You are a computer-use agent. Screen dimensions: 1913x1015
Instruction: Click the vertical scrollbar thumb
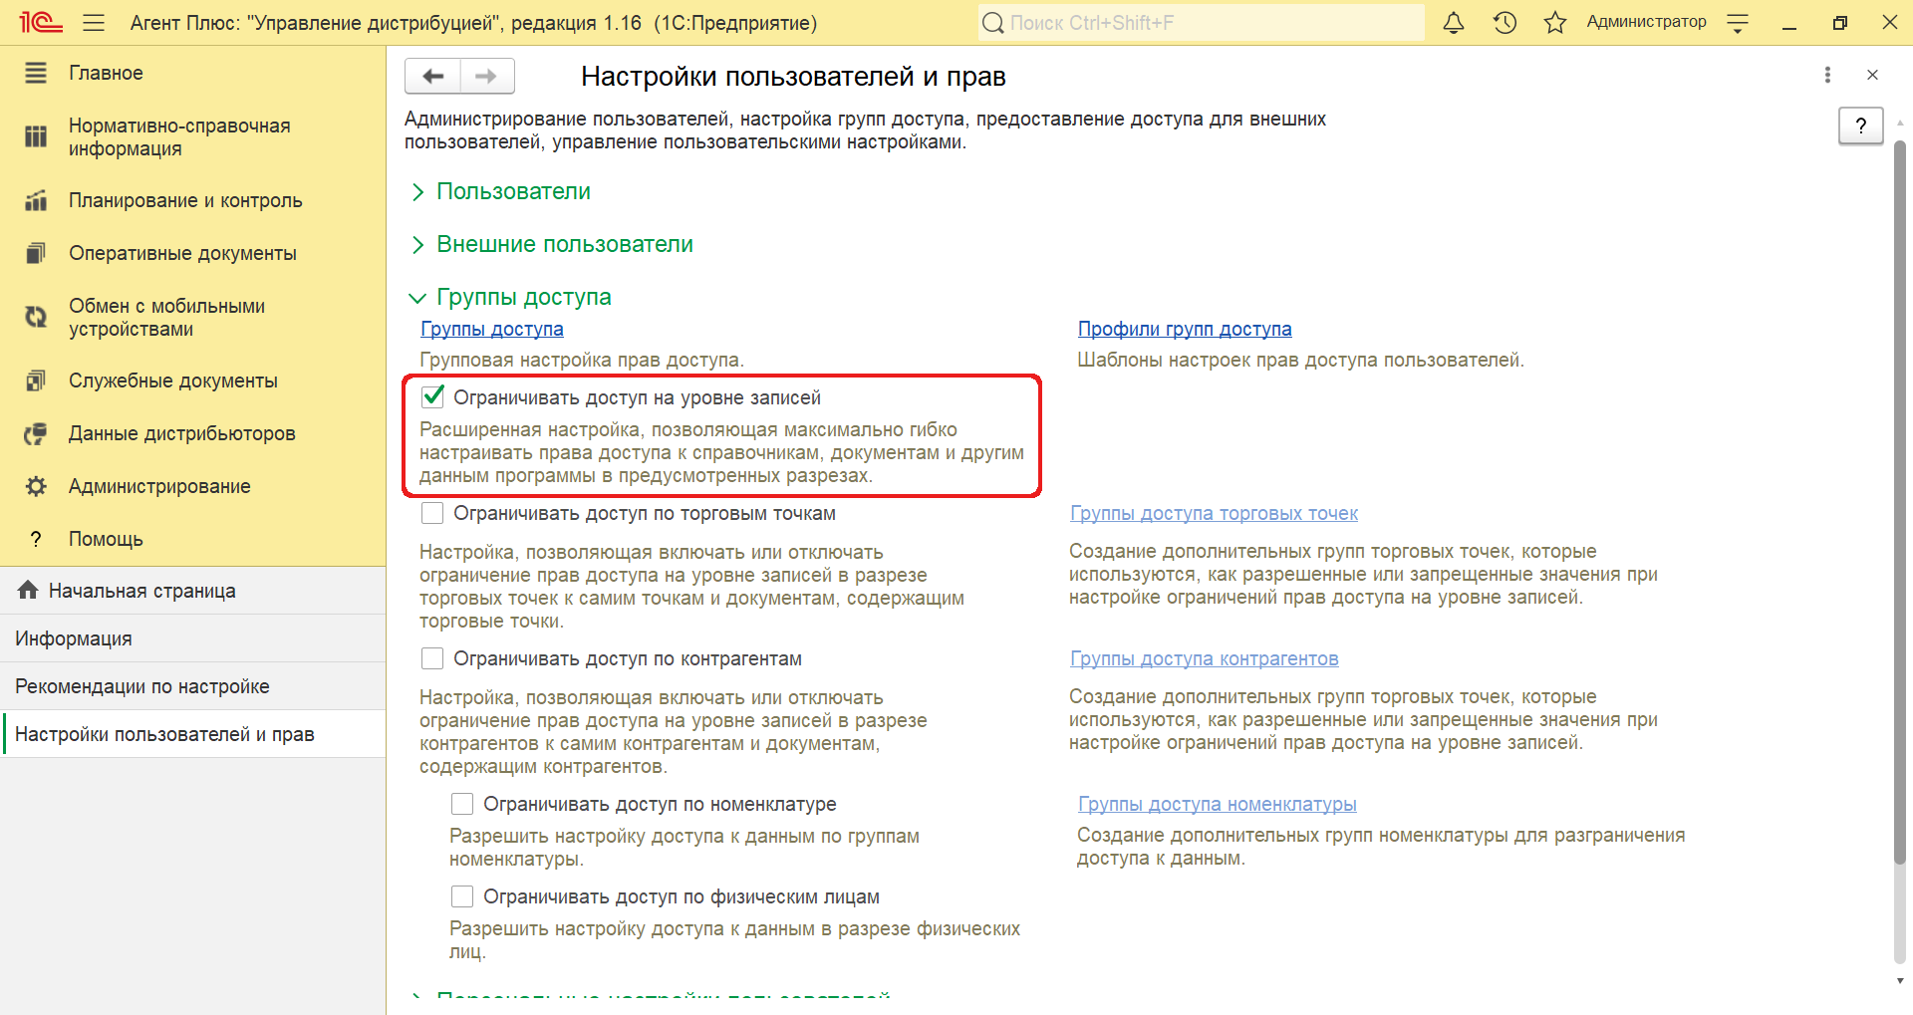pos(1899,503)
